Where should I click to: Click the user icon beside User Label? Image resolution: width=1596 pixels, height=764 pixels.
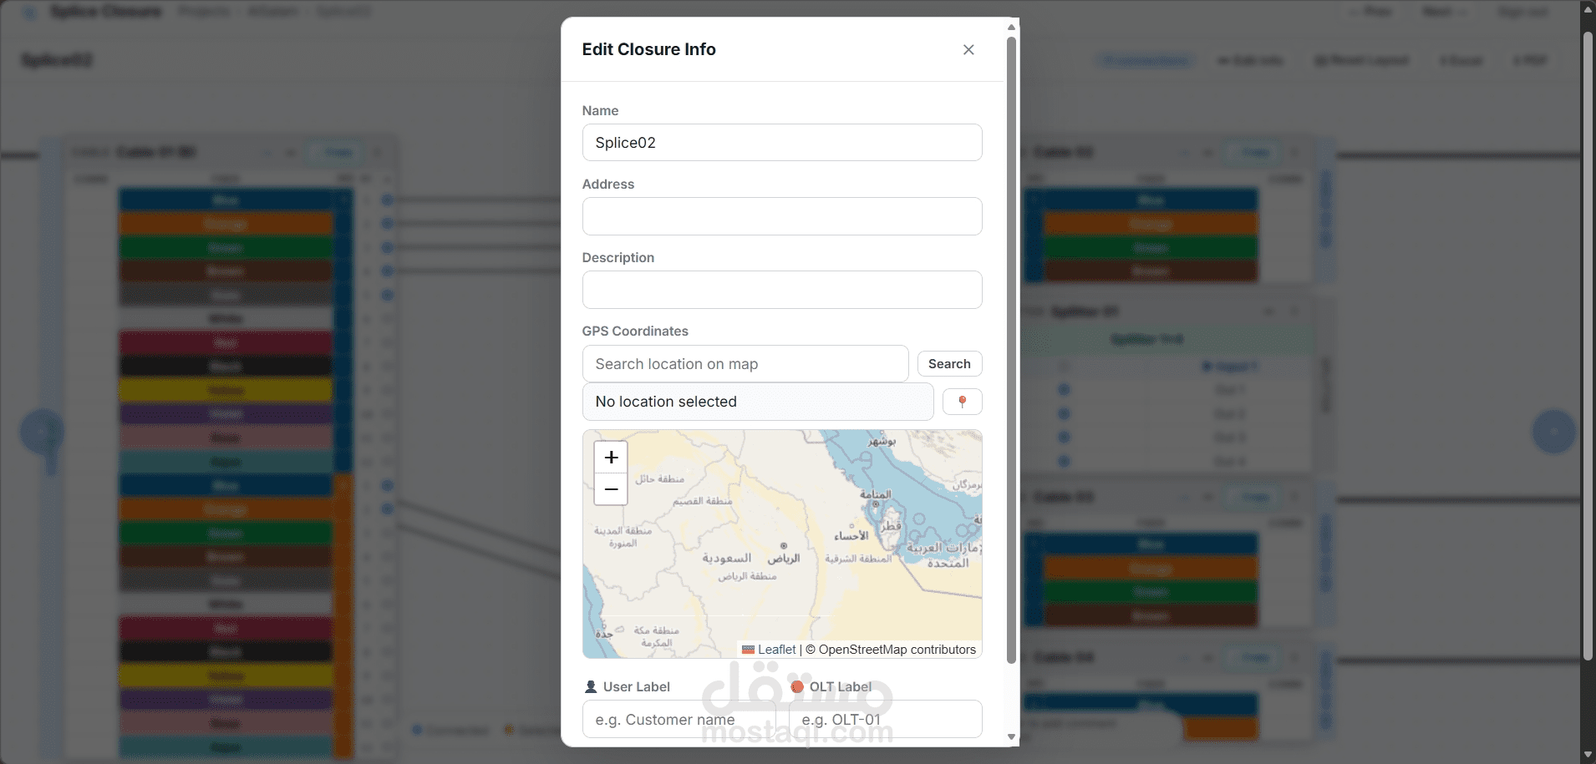click(591, 686)
